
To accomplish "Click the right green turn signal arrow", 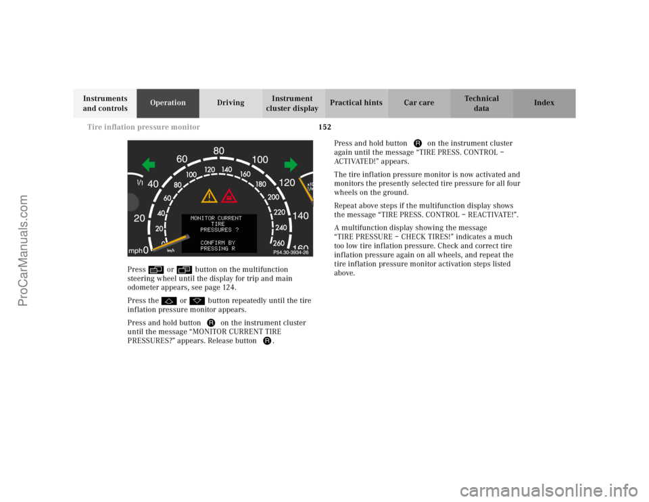I will click(x=291, y=164).
